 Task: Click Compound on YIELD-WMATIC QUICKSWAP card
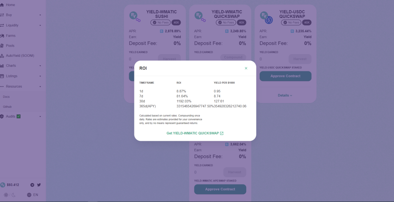[x=233, y=57]
